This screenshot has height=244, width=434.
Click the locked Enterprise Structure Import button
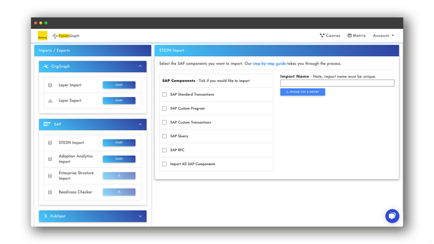pos(119,176)
